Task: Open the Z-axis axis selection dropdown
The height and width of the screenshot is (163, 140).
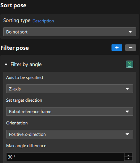Action: [70, 89]
